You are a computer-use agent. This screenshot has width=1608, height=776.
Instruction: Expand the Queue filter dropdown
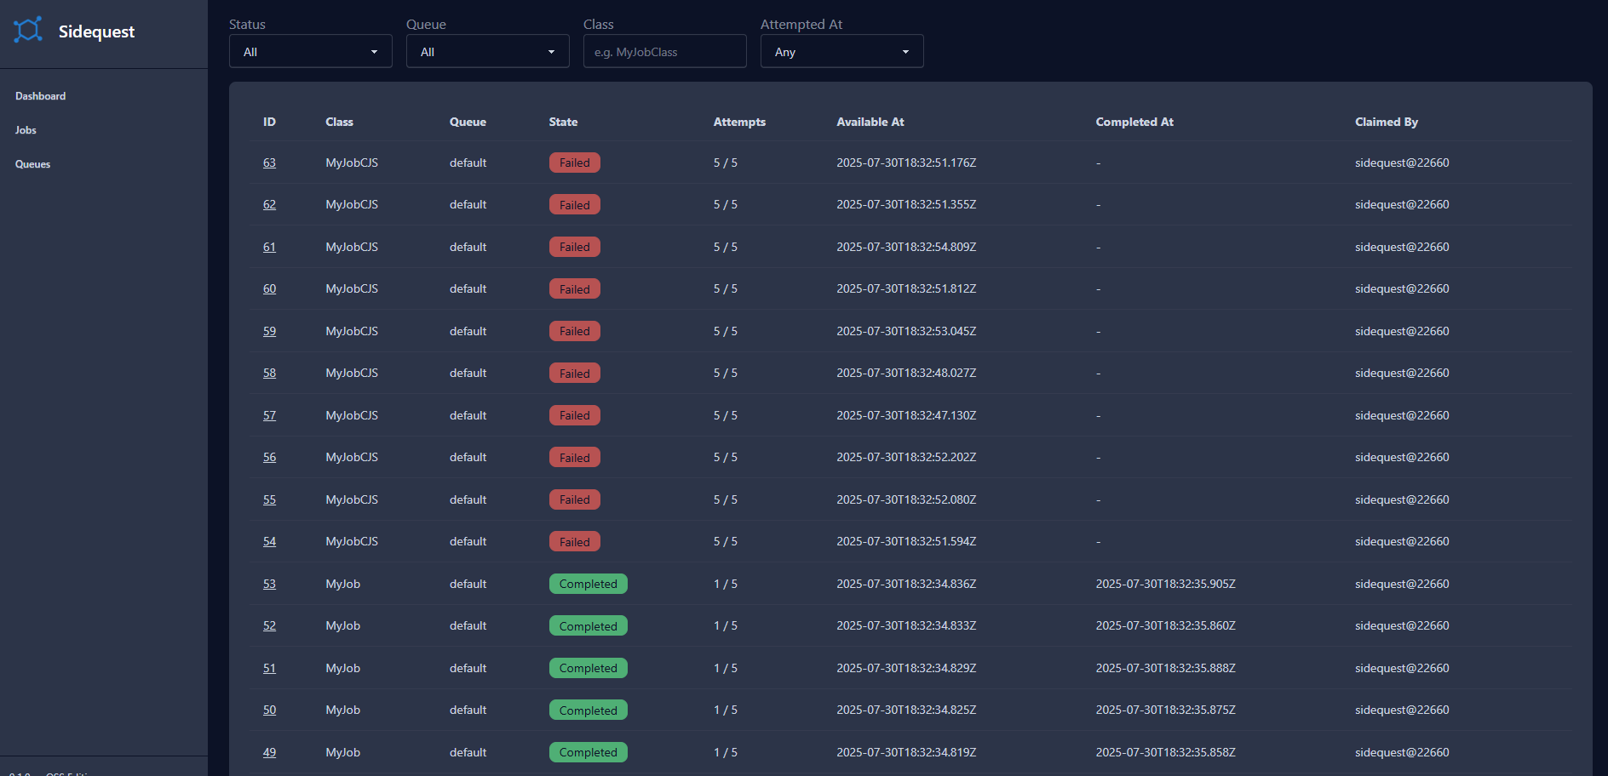(488, 51)
